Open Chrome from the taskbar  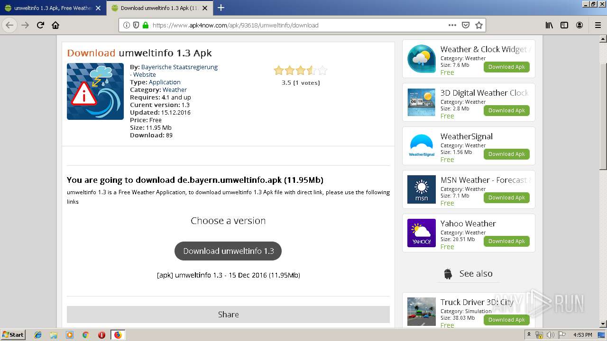(86, 335)
